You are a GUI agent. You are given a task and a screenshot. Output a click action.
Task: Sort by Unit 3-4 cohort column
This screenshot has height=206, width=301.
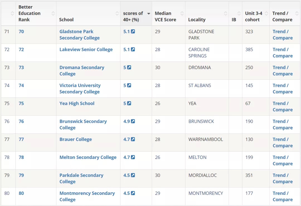[266, 13]
